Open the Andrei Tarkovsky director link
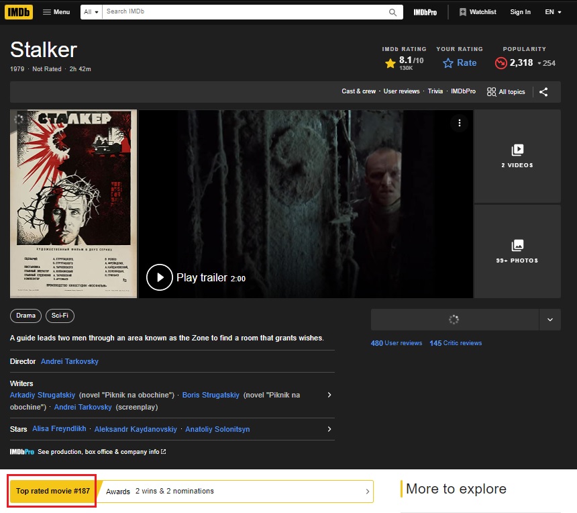This screenshot has height=513, width=577. pyautogui.click(x=70, y=361)
